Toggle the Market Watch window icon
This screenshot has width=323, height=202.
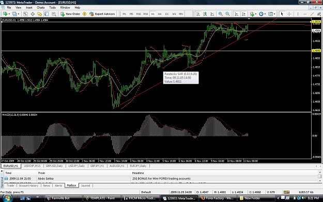tap(25, 14)
